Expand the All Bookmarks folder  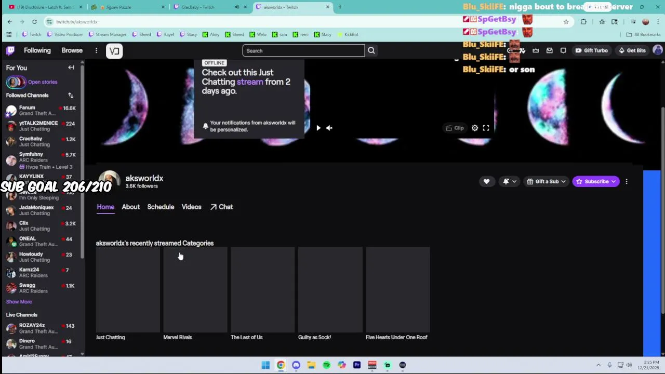point(643,34)
